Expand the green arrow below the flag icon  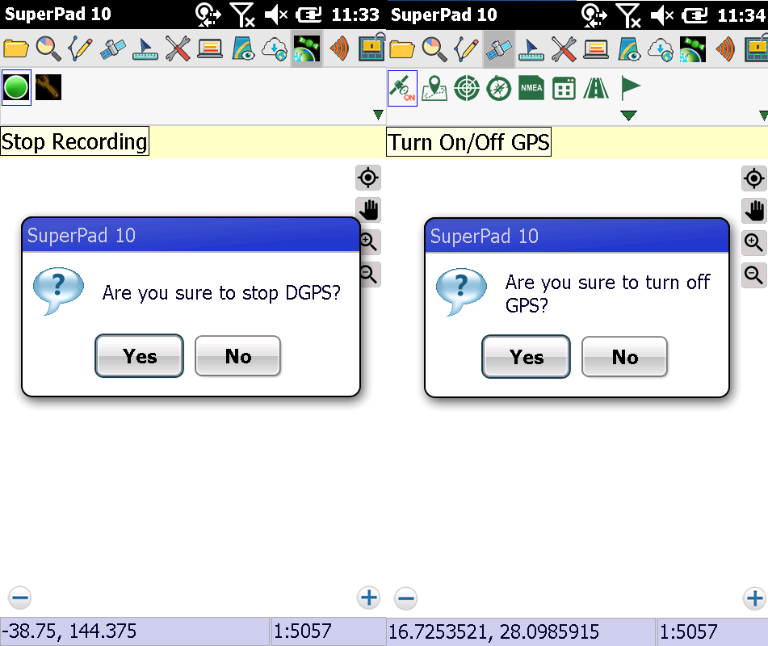pyautogui.click(x=628, y=115)
